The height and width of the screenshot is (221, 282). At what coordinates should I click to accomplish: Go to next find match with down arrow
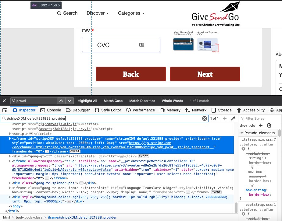[x=70, y=101]
